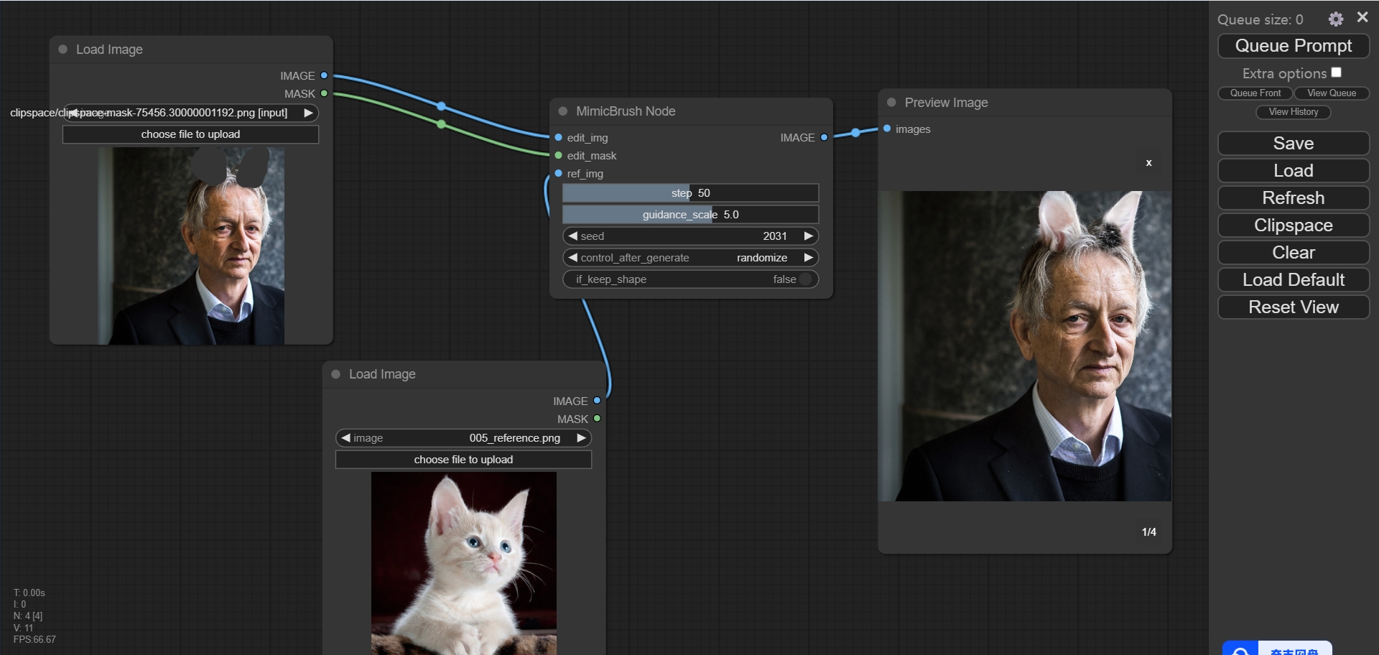Toggle if_keep_shape switch

pyautogui.click(x=690, y=279)
